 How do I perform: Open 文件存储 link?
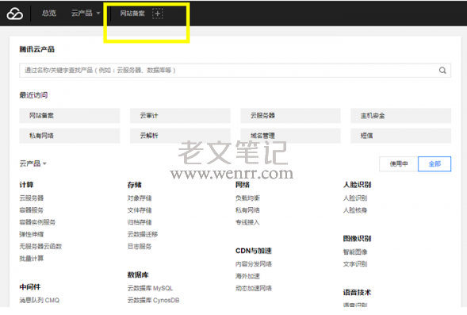[x=140, y=210]
